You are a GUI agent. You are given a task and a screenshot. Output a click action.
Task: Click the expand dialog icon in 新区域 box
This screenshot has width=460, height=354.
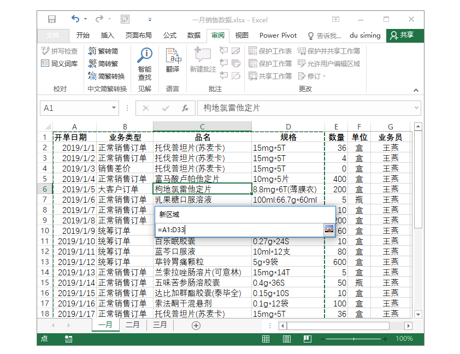coord(329,229)
